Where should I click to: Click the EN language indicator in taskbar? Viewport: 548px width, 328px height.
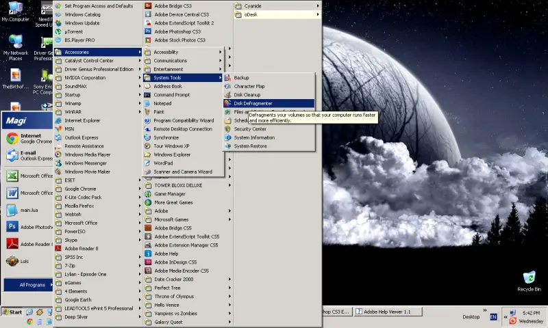[x=493, y=316]
